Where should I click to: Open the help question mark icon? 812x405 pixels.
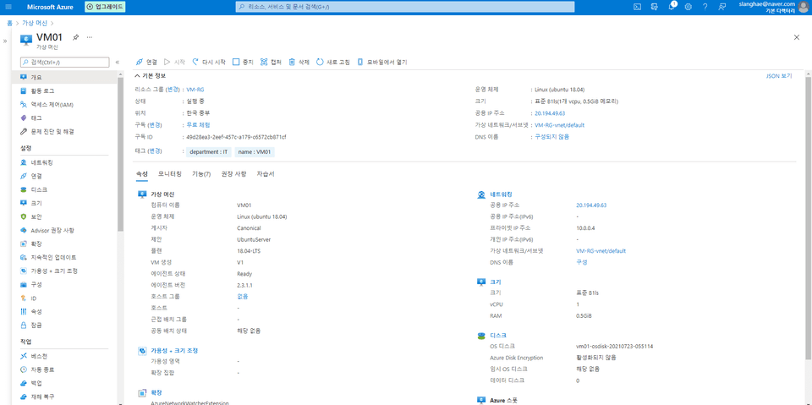tap(705, 7)
